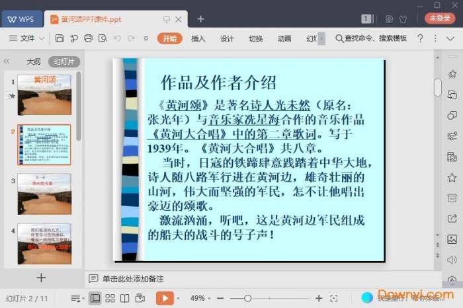Expand the 文件 dropdown arrow

[42, 38]
